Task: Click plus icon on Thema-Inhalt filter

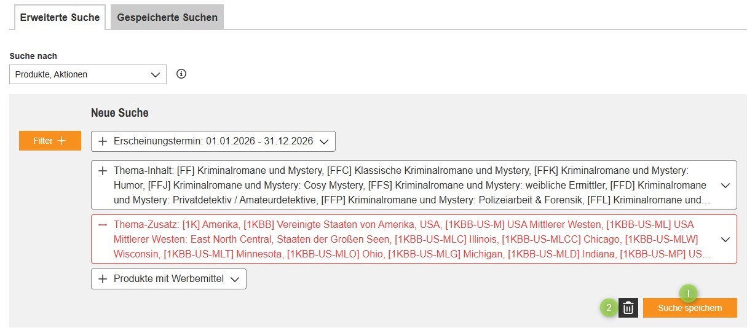Action: click(103, 171)
